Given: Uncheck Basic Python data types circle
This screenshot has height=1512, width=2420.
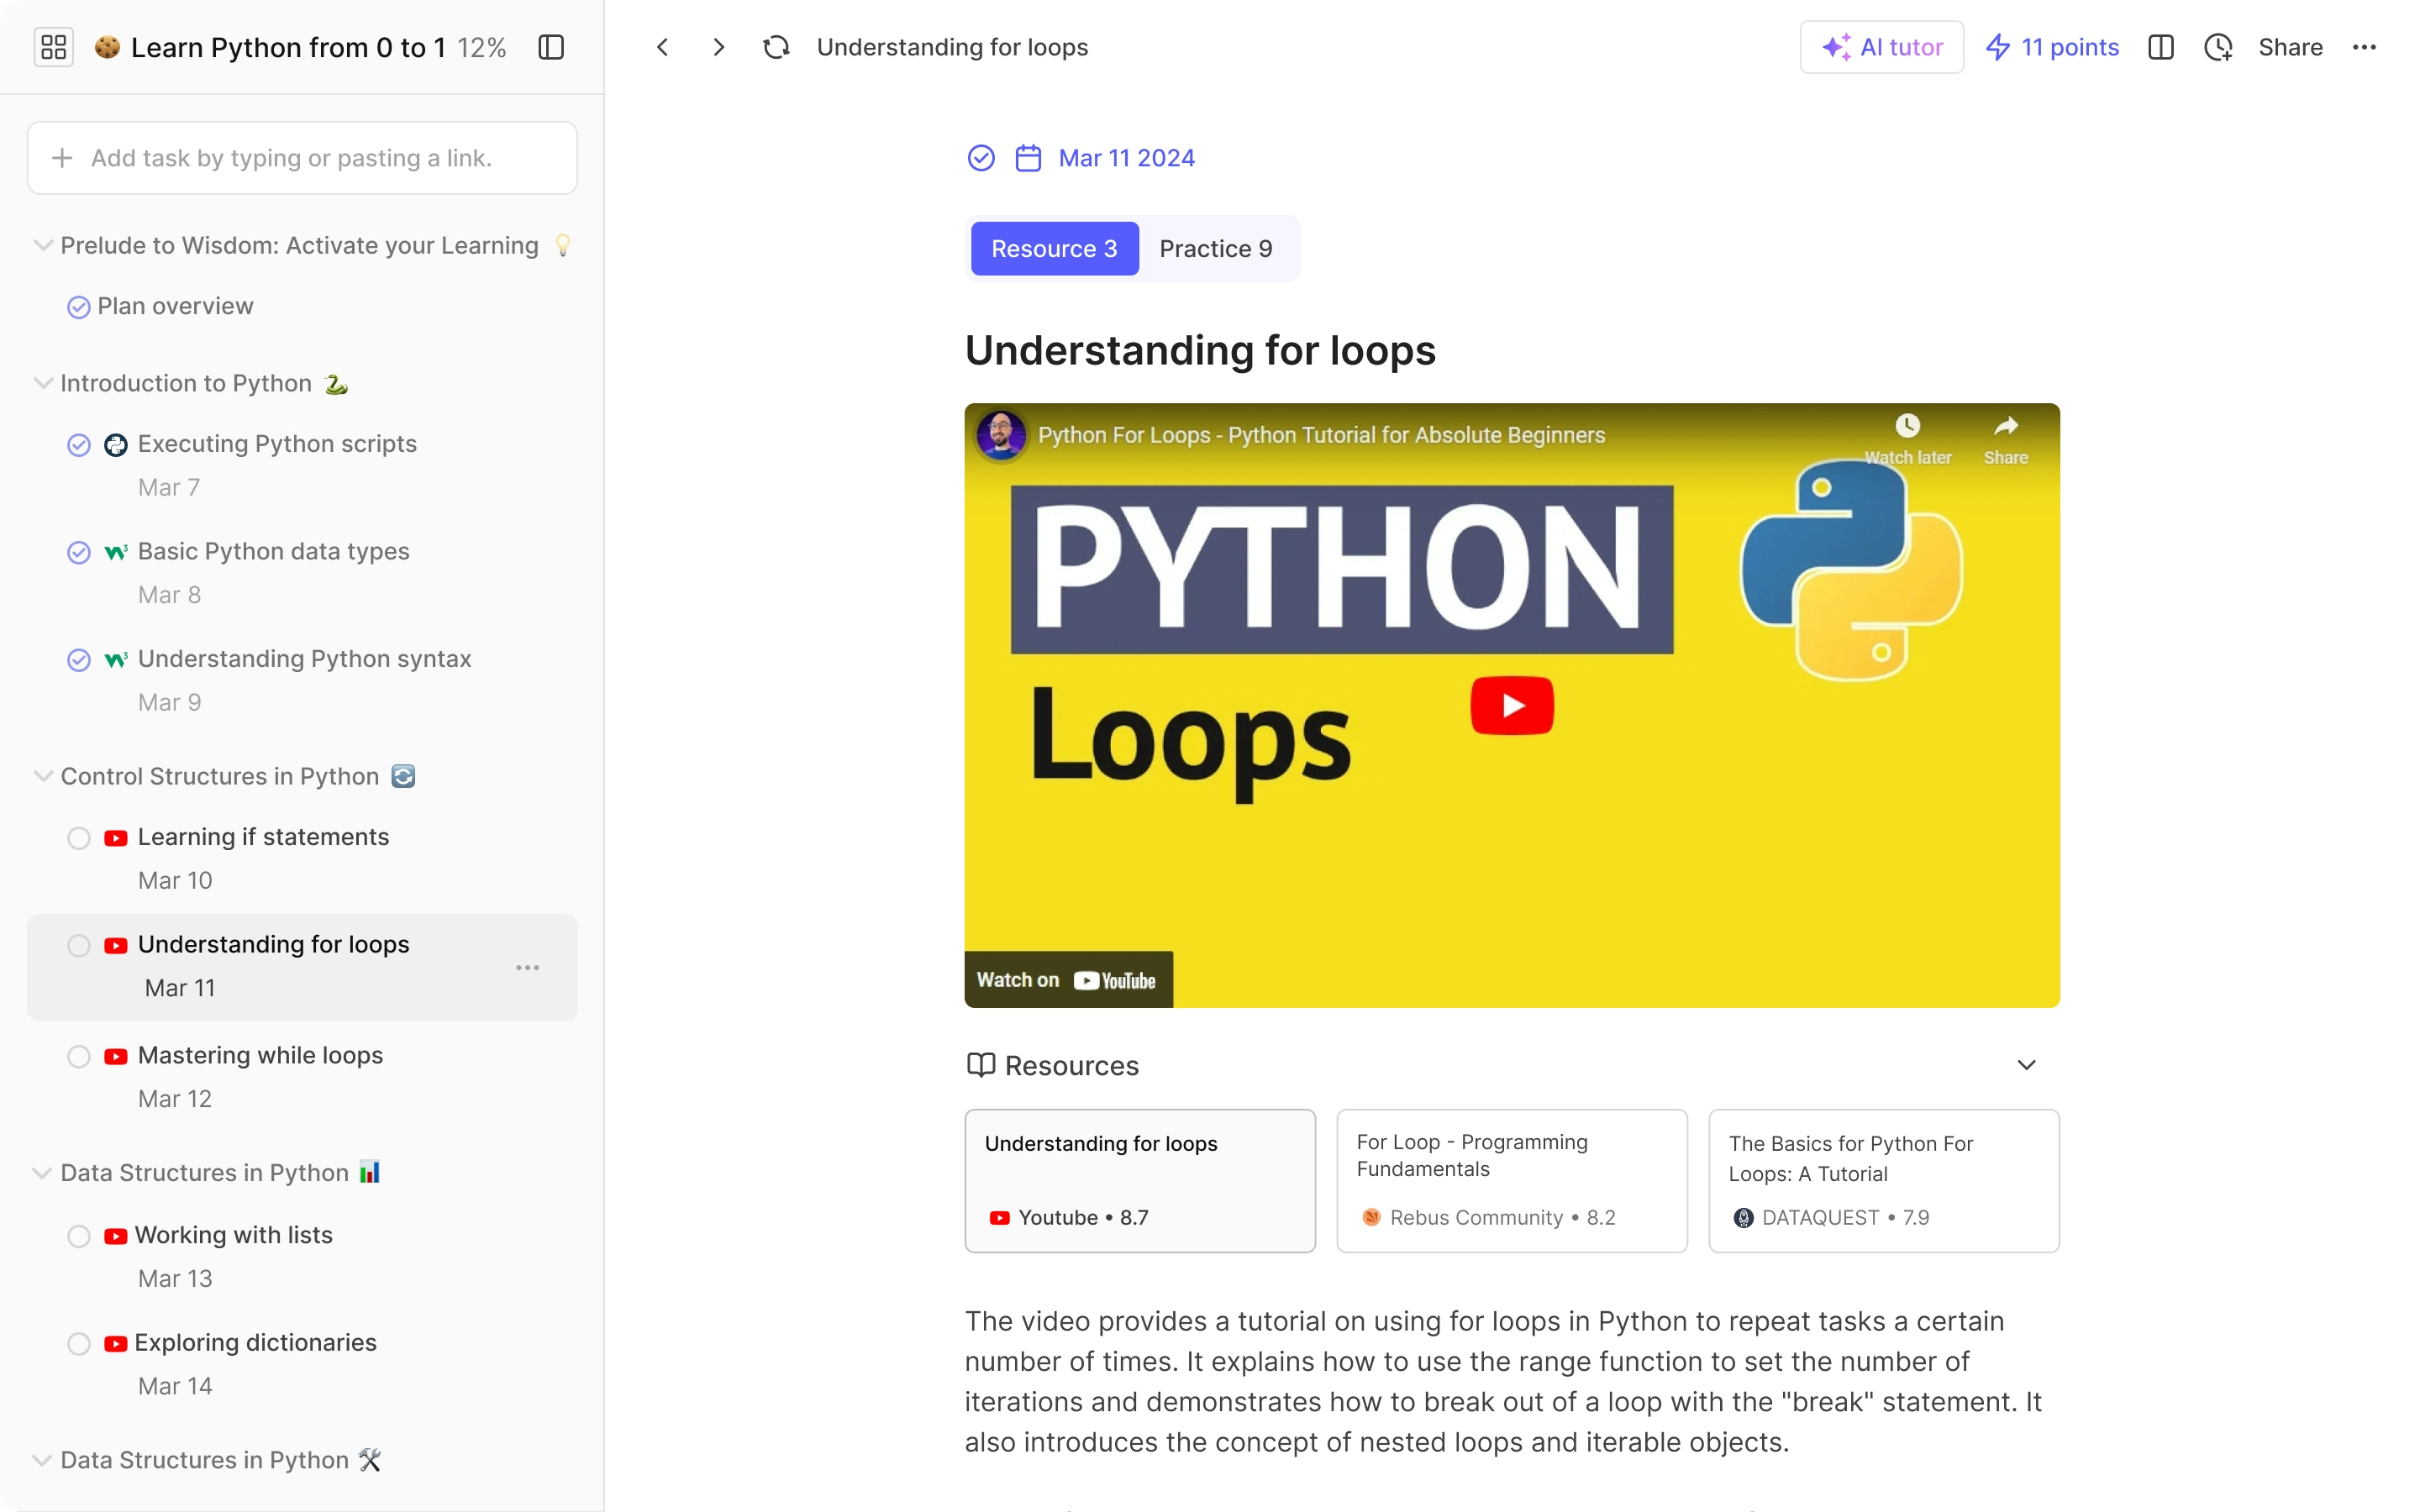Looking at the screenshot, I should [x=79, y=552].
